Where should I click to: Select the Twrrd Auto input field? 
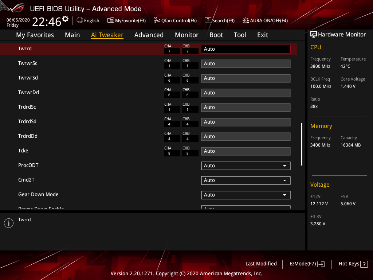[246, 49]
